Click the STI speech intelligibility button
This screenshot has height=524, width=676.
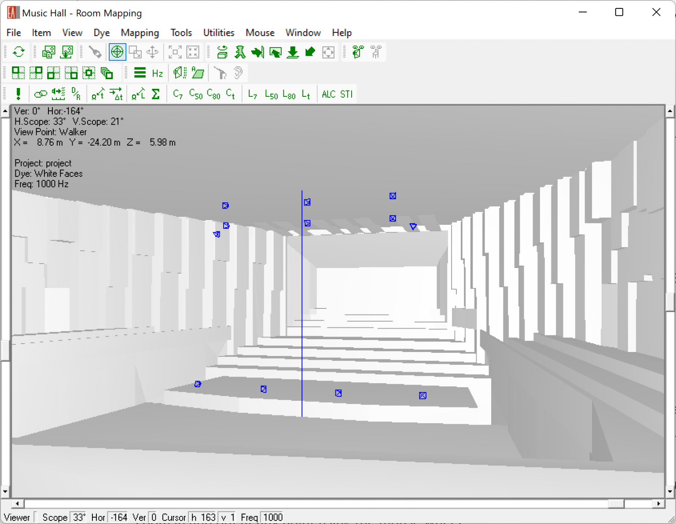point(346,94)
